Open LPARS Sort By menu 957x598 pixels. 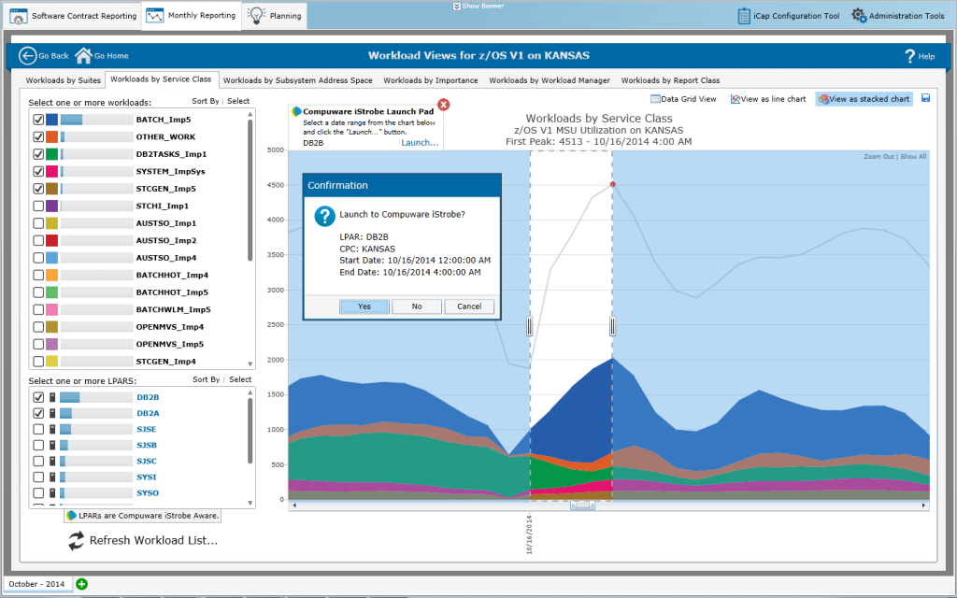pos(207,379)
